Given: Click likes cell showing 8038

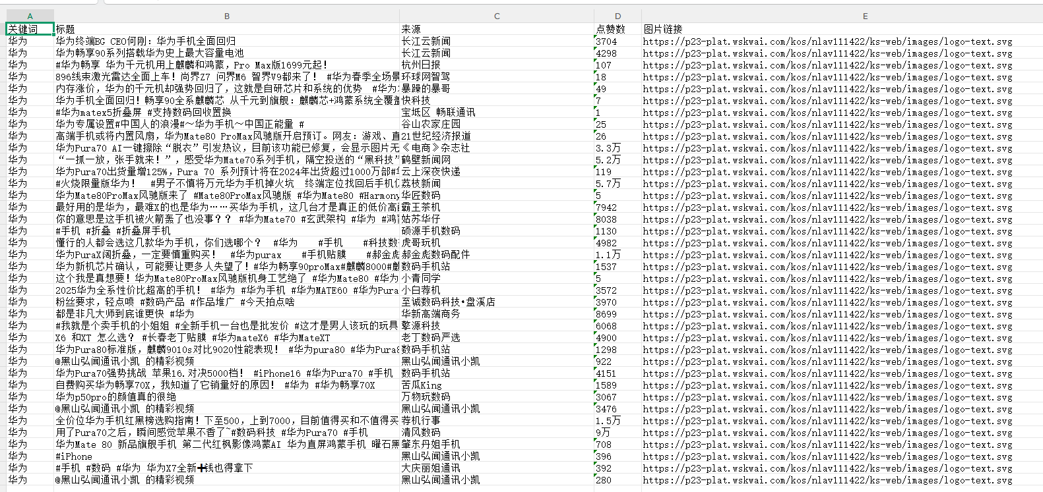Looking at the screenshot, I should (617, 219).
